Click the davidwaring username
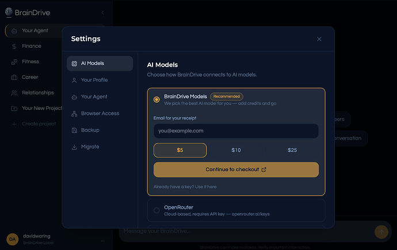Image resolution: width=397 pixels, height=250 pixels. click(36, 236)
